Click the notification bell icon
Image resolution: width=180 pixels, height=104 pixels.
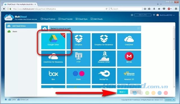pos(6,100)
